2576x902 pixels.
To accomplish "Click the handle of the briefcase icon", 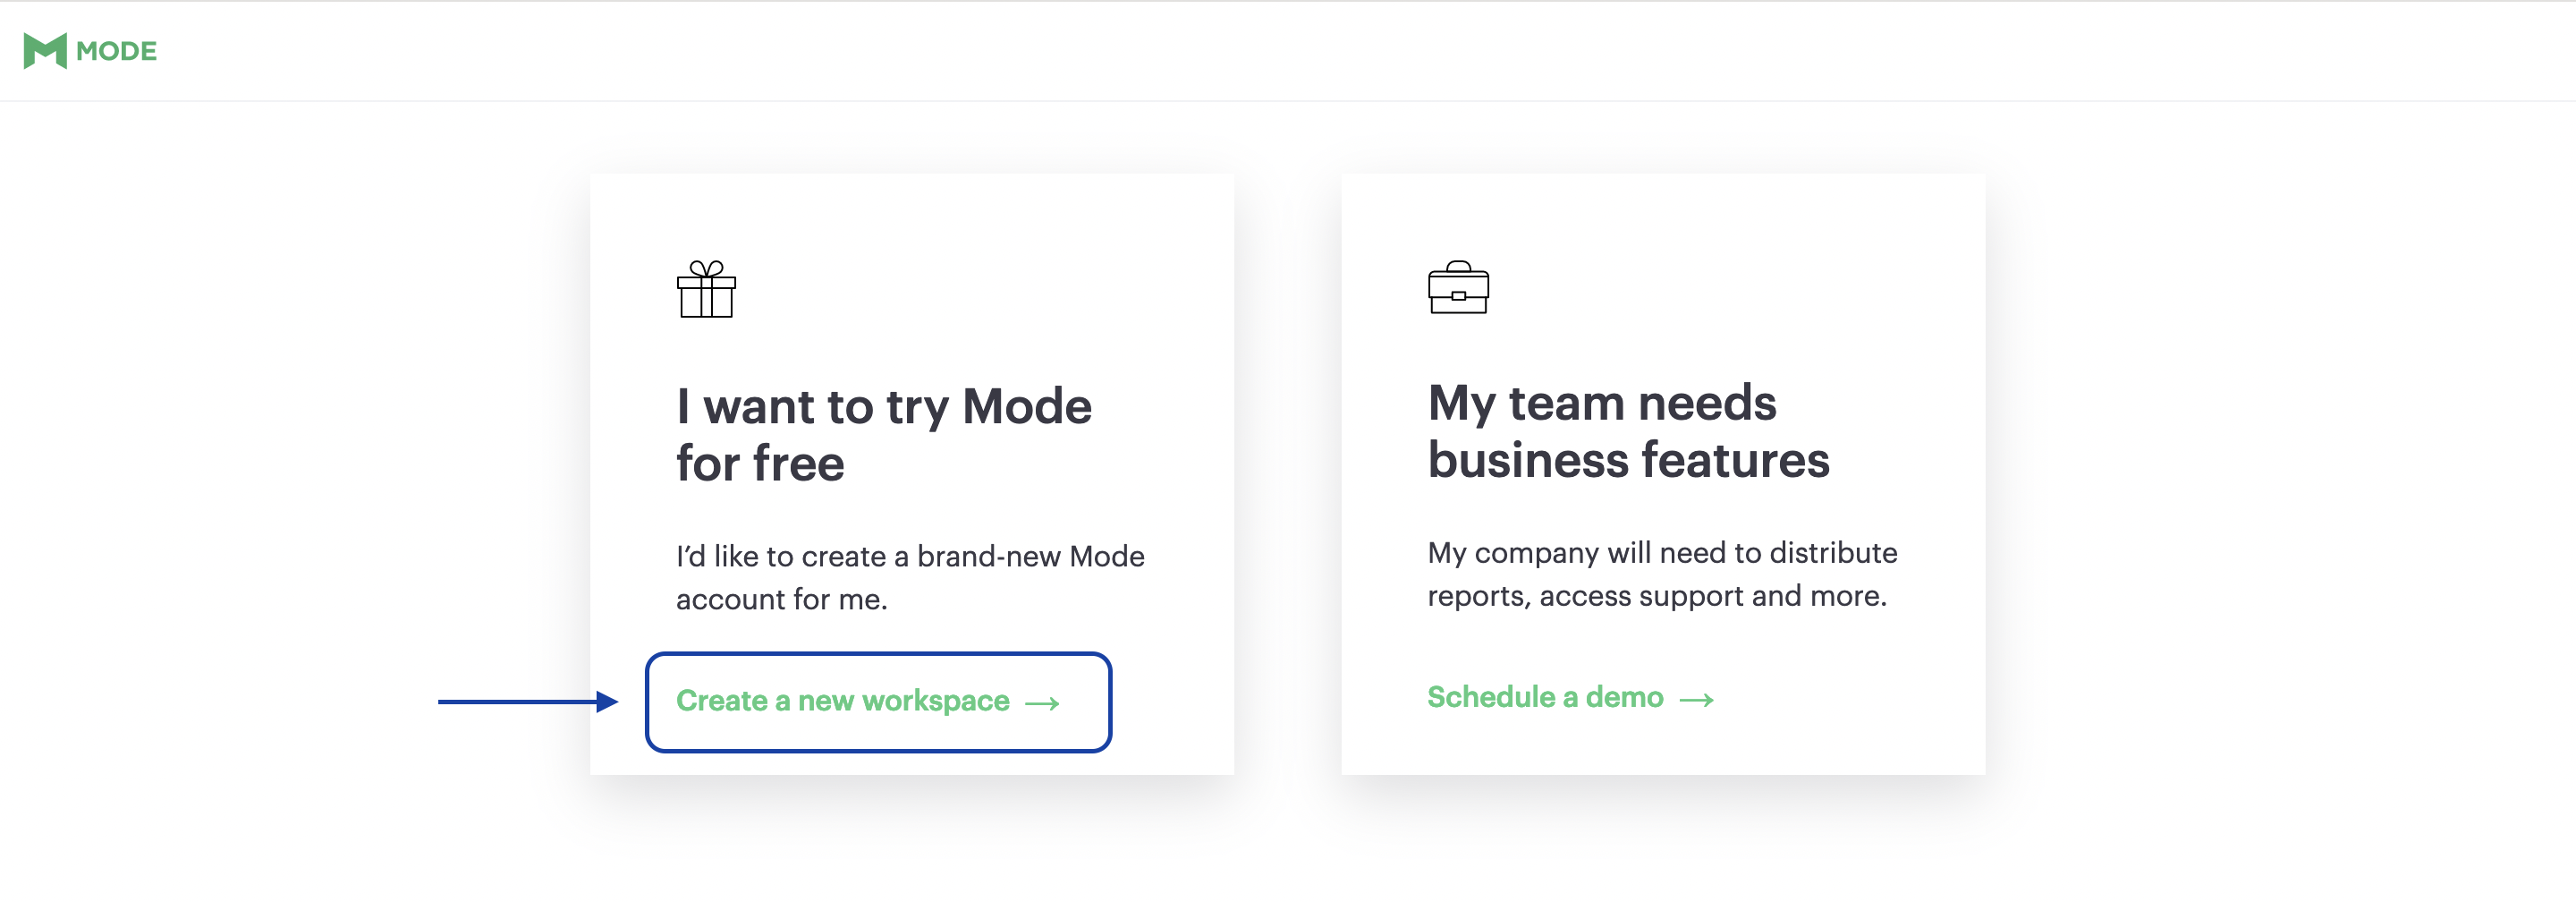I will pyautogui.click(x=1458, y=266).
